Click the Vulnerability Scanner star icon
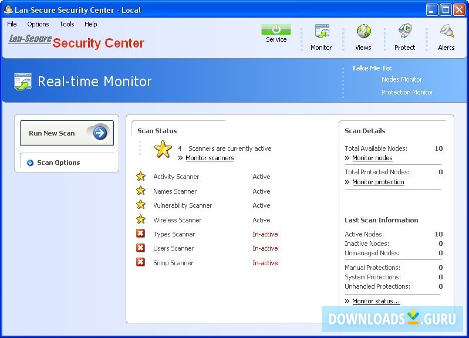The height and width of the screenshot is (338, 469). pos(140,205)
